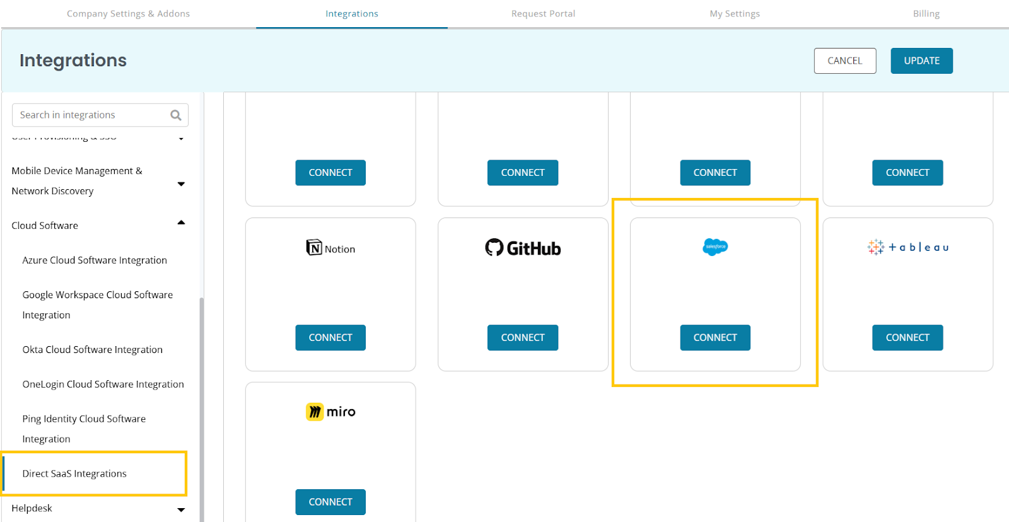Click the Notion logo icon
Viewport: 1009px width, 522px height.
314,248
